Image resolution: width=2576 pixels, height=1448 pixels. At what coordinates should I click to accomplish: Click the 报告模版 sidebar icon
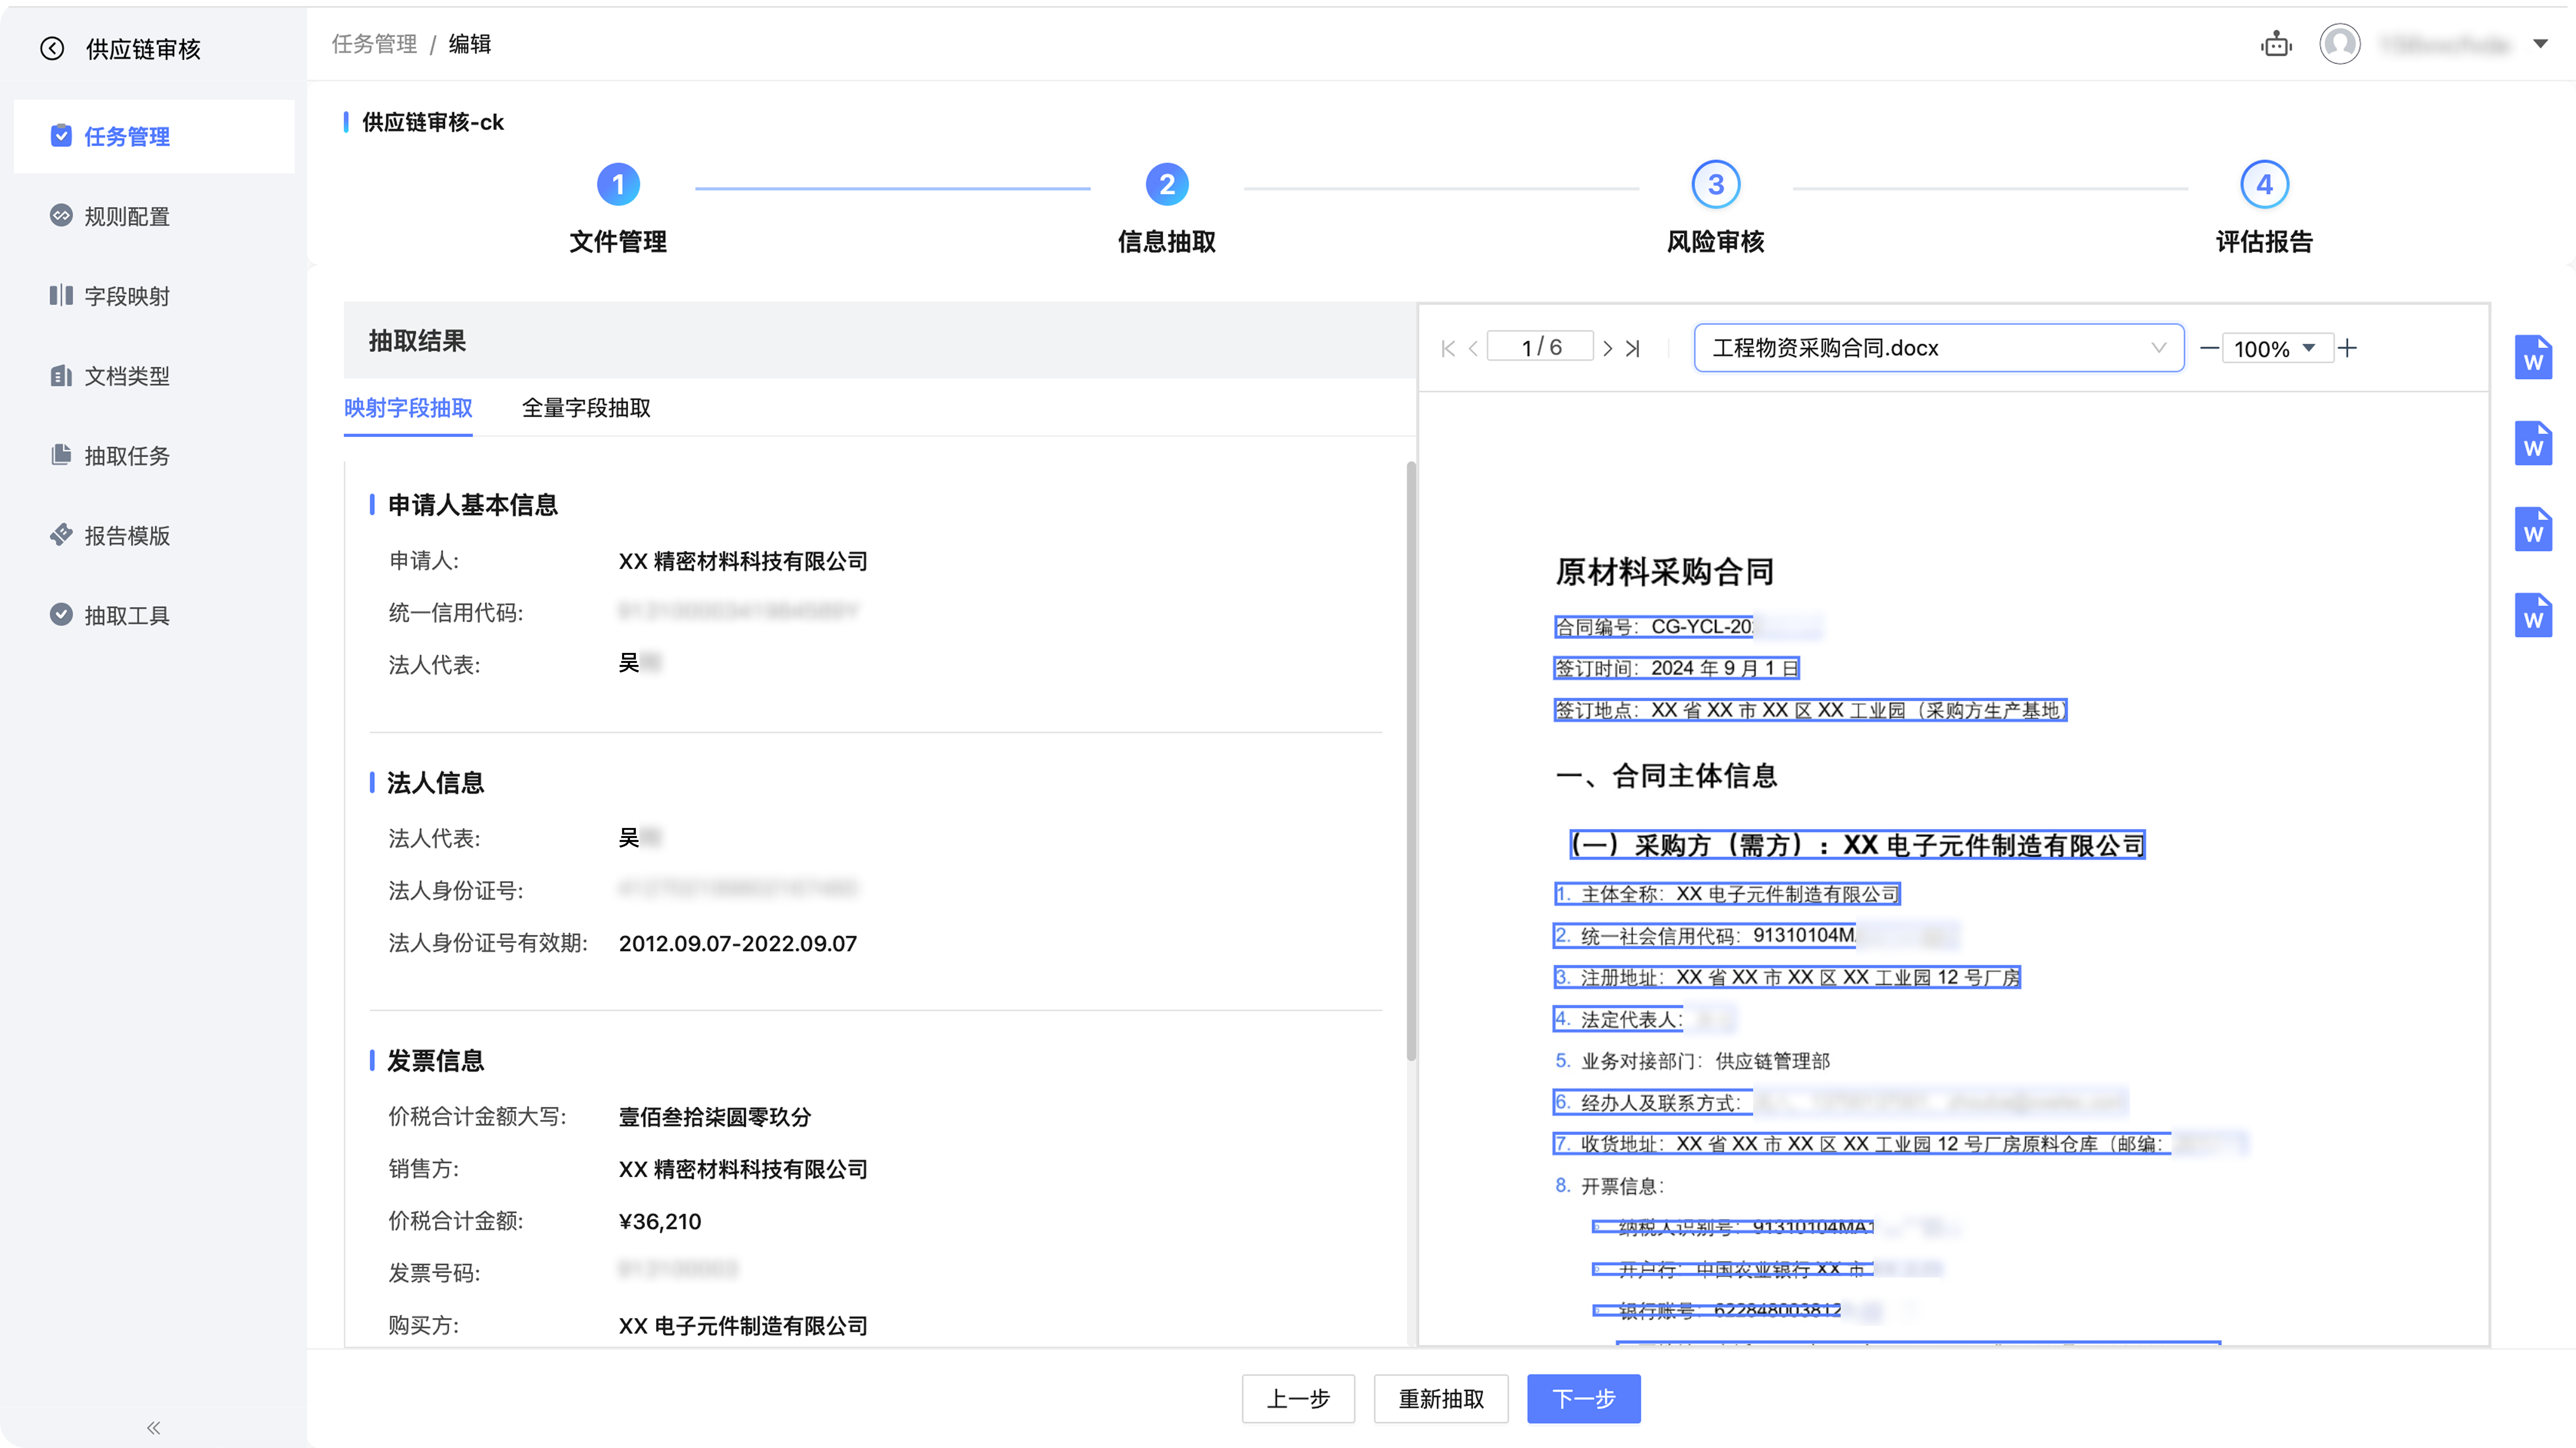(x=61, y=535)
